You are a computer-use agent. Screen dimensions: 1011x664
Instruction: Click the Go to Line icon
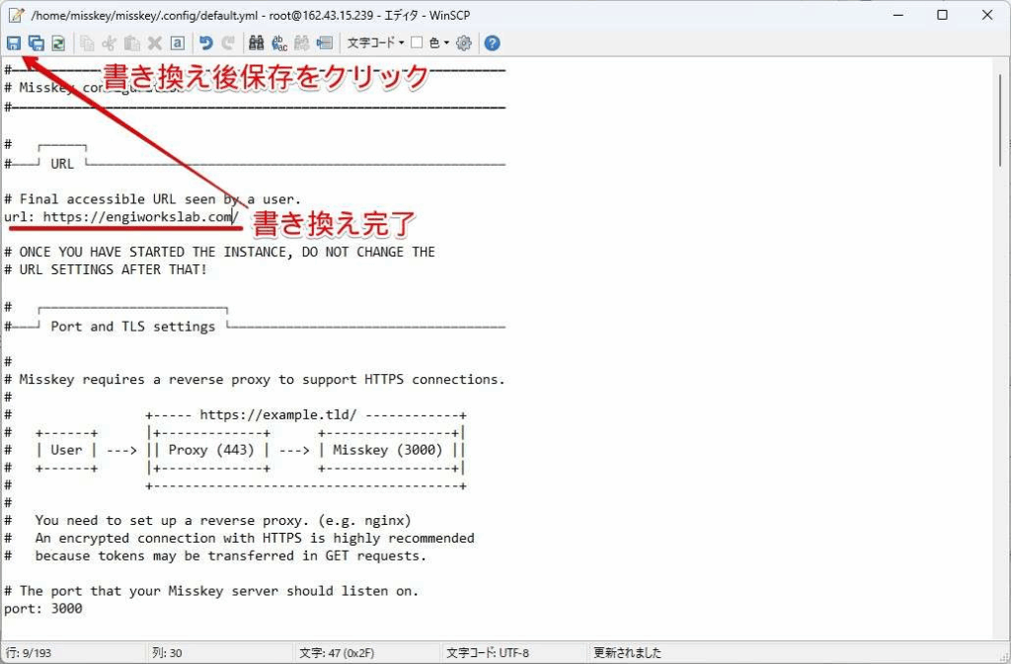point(324,43)
